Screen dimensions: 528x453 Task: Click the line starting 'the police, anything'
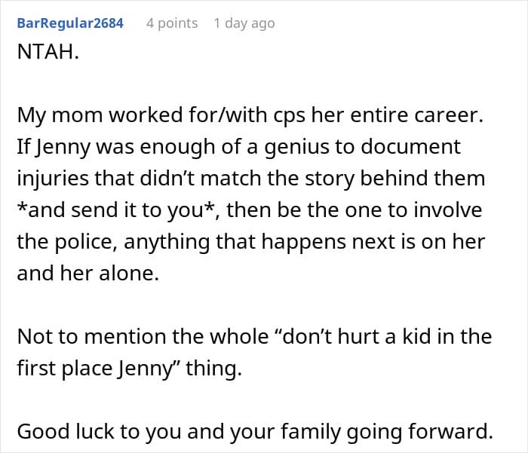pos(251,242)
